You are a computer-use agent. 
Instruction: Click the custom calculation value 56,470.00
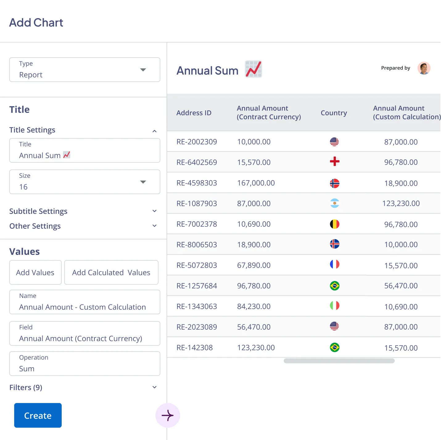point(401,286)
